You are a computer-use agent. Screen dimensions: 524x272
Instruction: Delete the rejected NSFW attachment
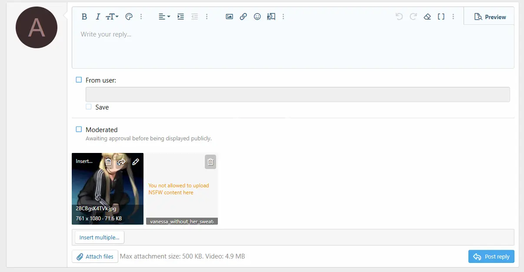210,162
